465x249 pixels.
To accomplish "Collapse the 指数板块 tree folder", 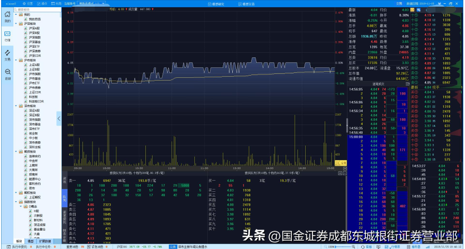I will click(x=16, y=202).
